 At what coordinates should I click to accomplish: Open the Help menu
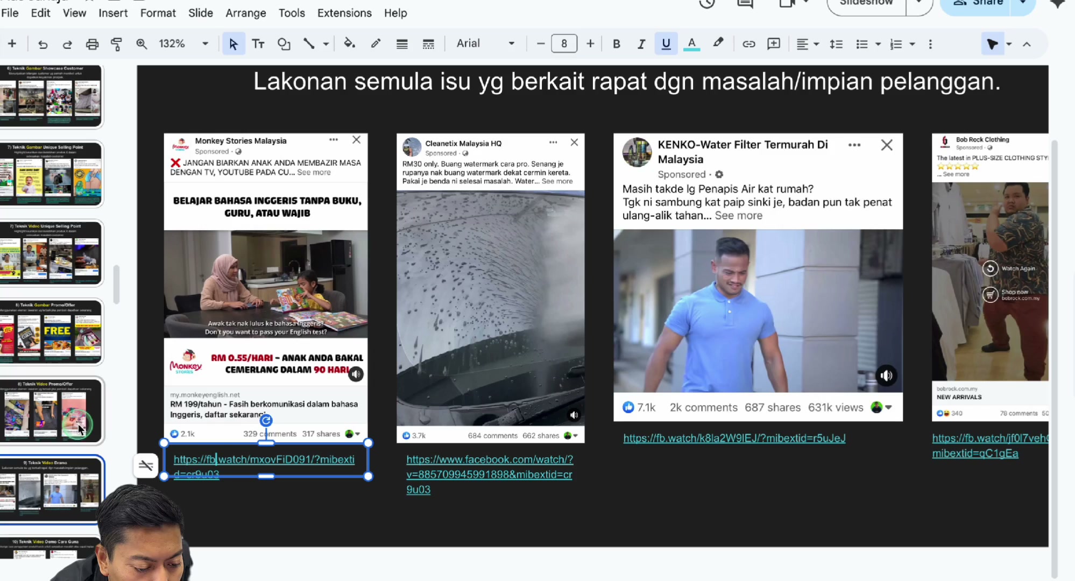(x=395, y=13)
